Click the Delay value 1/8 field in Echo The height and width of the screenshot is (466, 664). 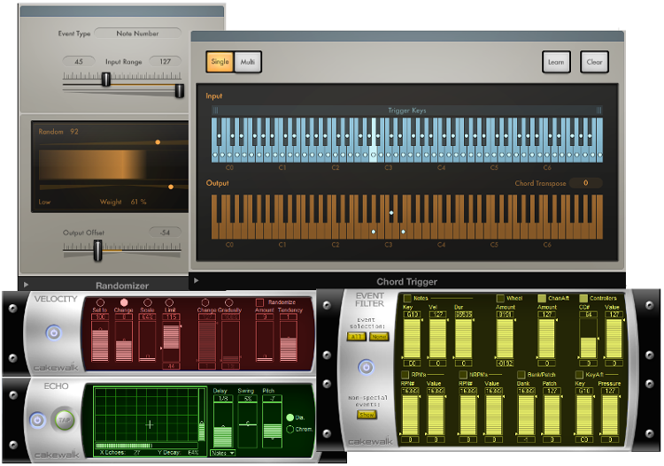coord(223,398)
